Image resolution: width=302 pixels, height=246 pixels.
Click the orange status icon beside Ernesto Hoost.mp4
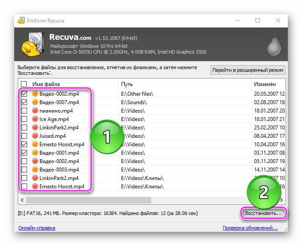click(x=35, y=144)
